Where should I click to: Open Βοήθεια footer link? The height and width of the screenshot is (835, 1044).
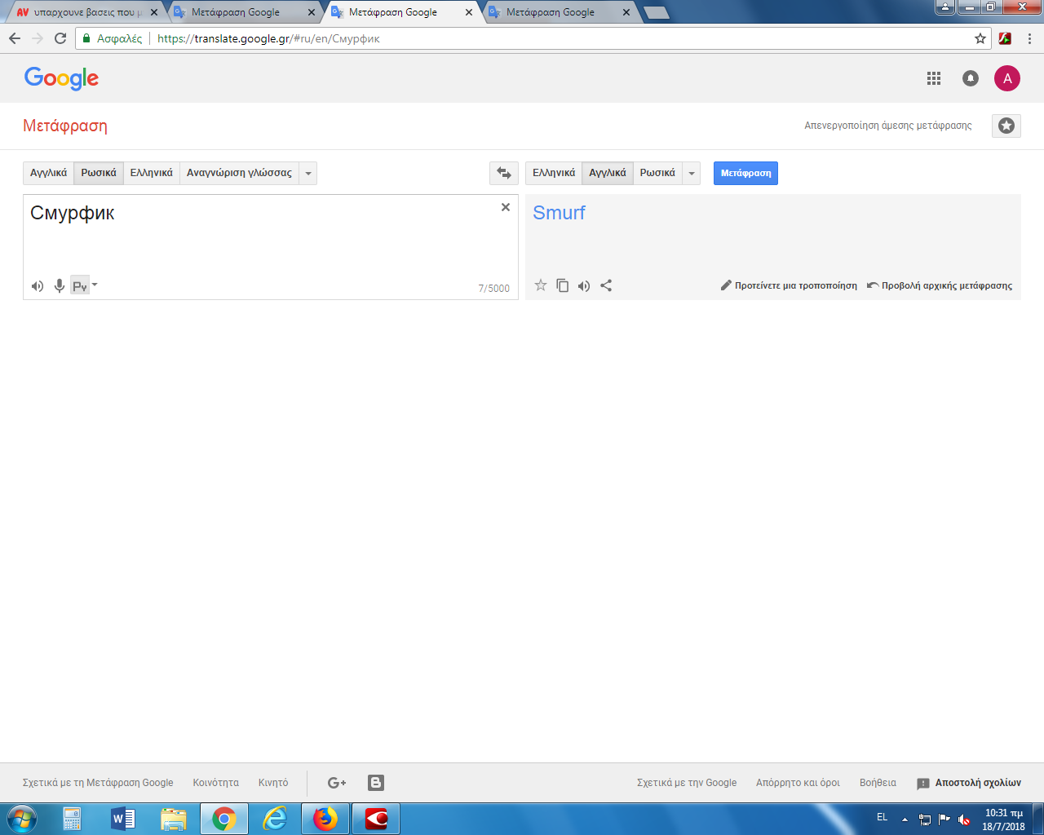tap(878, 783)
